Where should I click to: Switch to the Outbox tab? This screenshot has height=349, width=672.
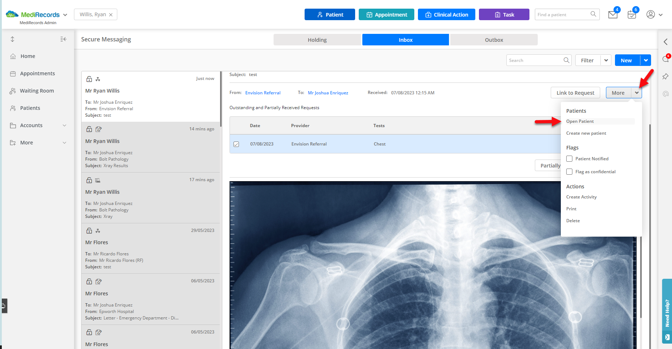(x=494, y=40)
